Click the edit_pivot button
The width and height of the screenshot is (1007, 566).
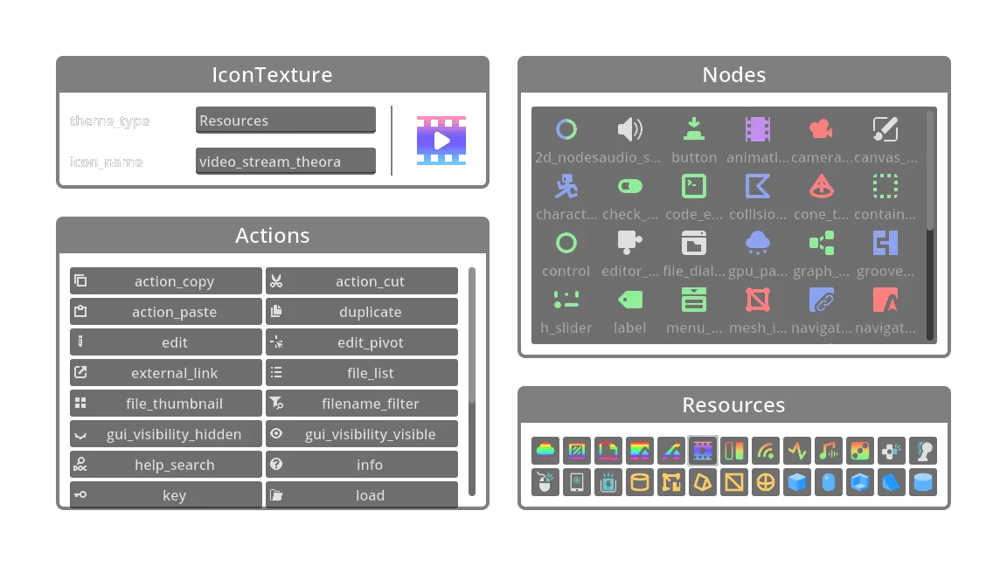point(362,342)
